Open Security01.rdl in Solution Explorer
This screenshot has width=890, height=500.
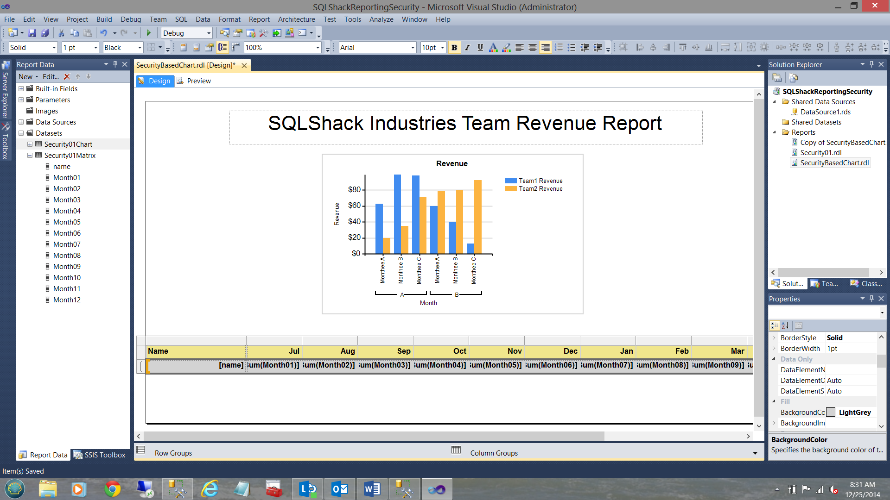coord(820,152)
